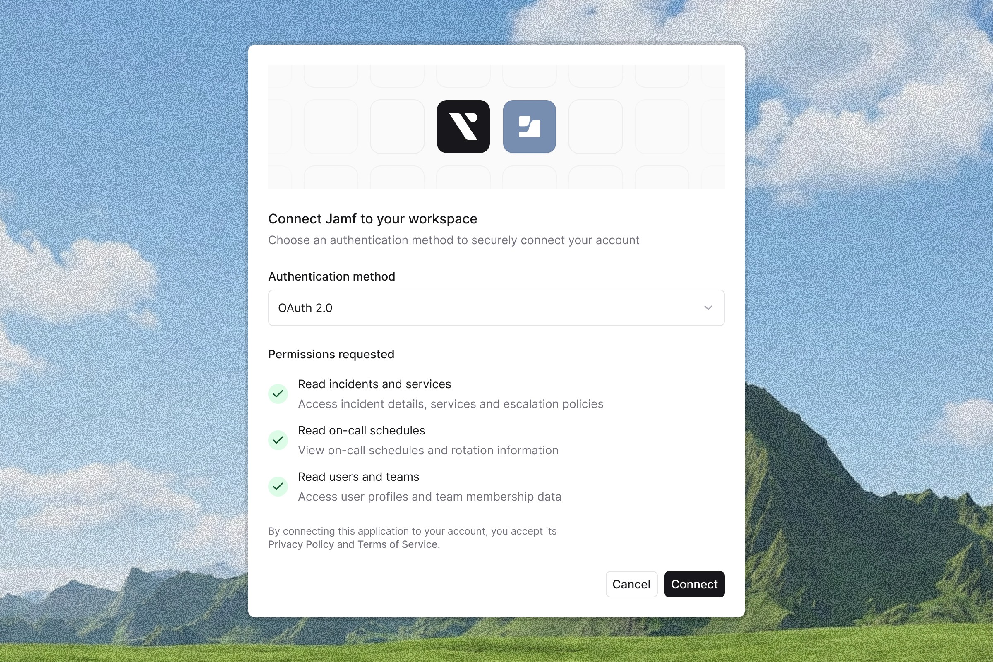The image size is (993, 662).
Task: Open the Privacy Policy link
Action: click(301, 544)
